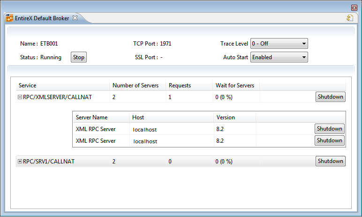The width and height of the screenshot is (362, 217).
Task: Close the EntireX Default Broker tab
Action: [x=75, y=18]
